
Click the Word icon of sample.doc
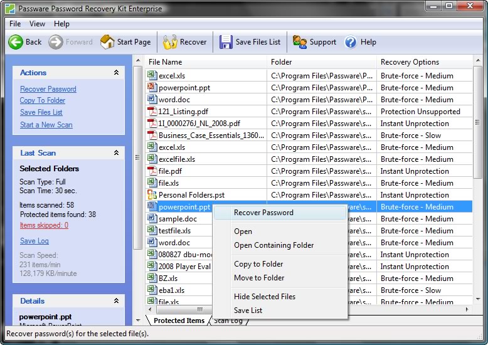point(152,218)
